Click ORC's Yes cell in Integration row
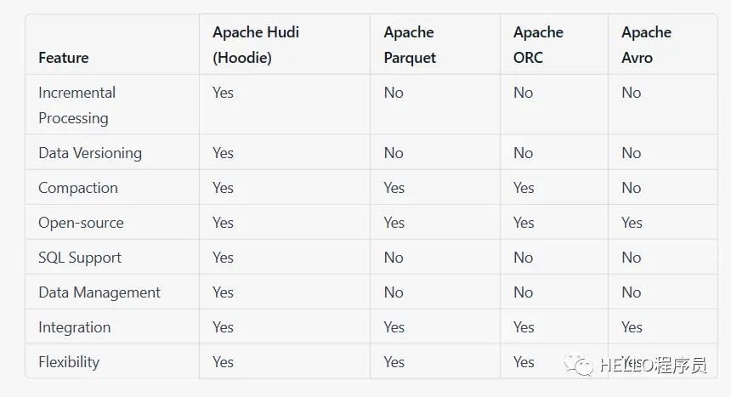This screenshot has height=397, width=731. point(524,327)
